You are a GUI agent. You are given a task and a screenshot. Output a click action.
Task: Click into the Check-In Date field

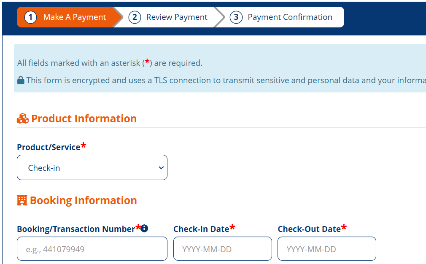pyautogui.click(x=222, y=249)
